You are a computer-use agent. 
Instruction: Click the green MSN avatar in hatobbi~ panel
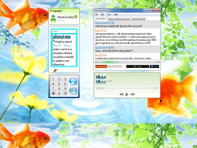coord(53,19)
